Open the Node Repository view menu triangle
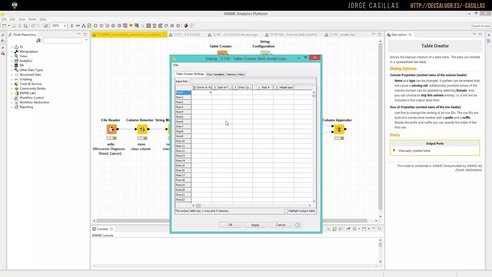 [x=86, y=40]
